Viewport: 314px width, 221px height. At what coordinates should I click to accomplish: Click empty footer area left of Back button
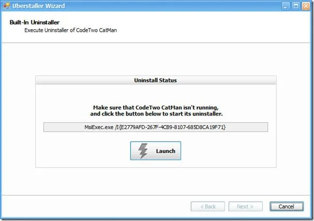click(96, 206)
